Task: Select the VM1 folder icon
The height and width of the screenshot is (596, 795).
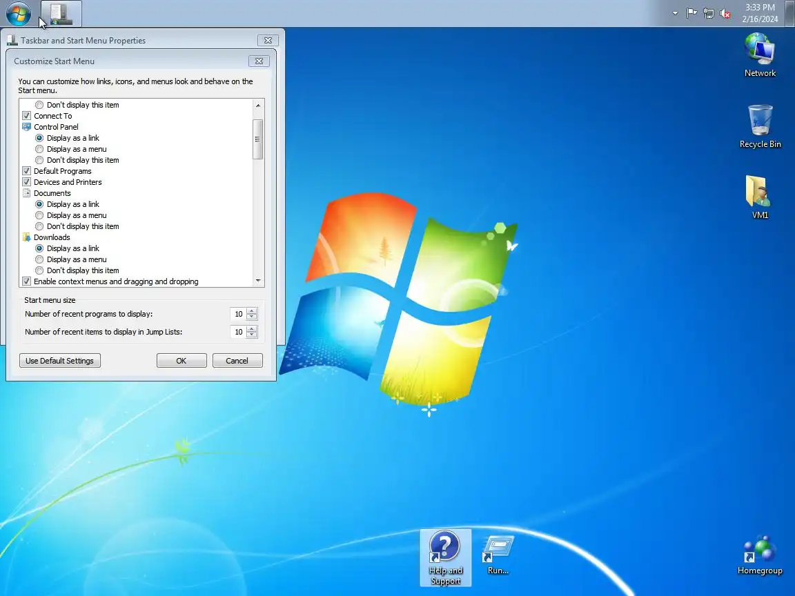Action: 760,197
